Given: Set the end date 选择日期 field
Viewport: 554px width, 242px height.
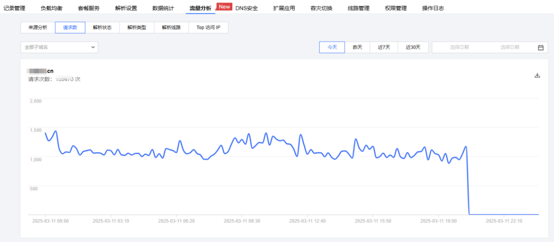Looking at the screenshot, I should click(x=510, y=47).
